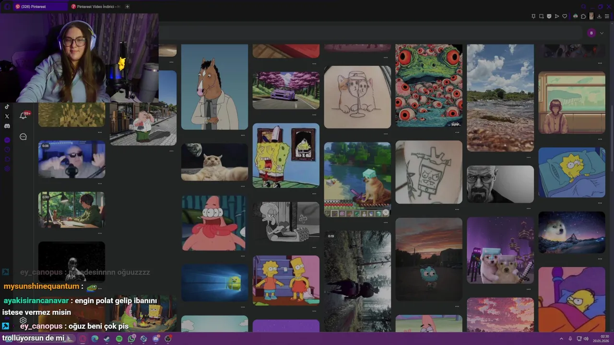Open Microsoft Edge from the taskbar
Image resolution: width=614 pixels, height=345 pixels.
[x=95, y=339]
